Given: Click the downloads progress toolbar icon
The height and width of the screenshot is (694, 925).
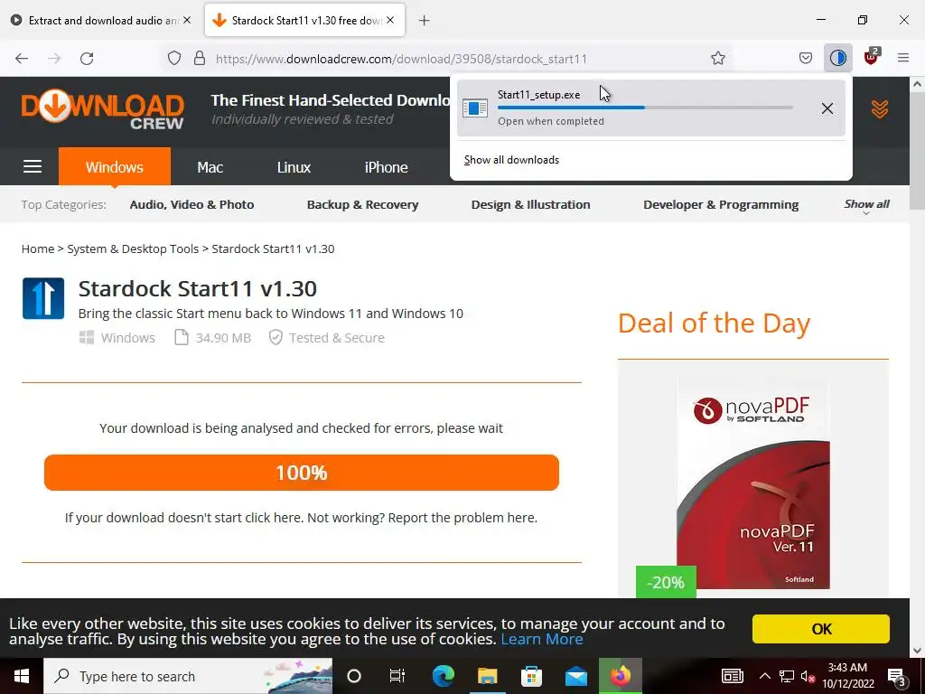Looking at the screenshot, I should (x=837, y=58).
